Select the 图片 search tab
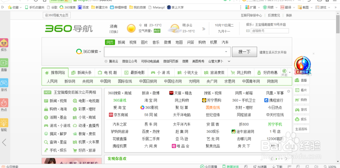Screen dimensions: 340x168 [144, 42]
